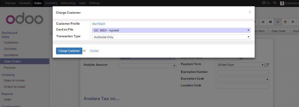Open external link beside Payment Term
The image size is (299, 107).
267,65
